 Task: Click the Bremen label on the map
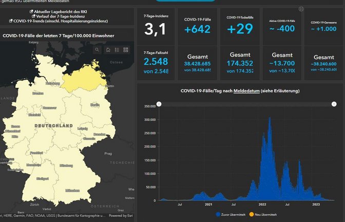pyautogui.click(x=38, y=94)
